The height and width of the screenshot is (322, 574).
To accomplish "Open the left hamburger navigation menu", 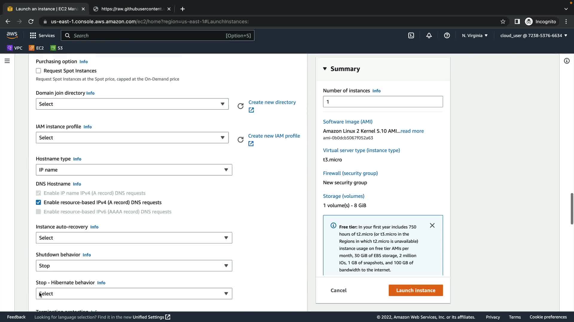I will [x=7, y=61].
